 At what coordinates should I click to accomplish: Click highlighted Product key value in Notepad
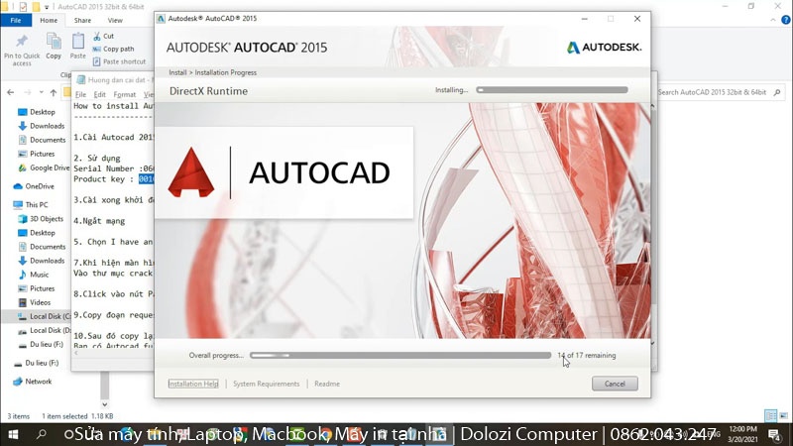(x=146, y=179)
